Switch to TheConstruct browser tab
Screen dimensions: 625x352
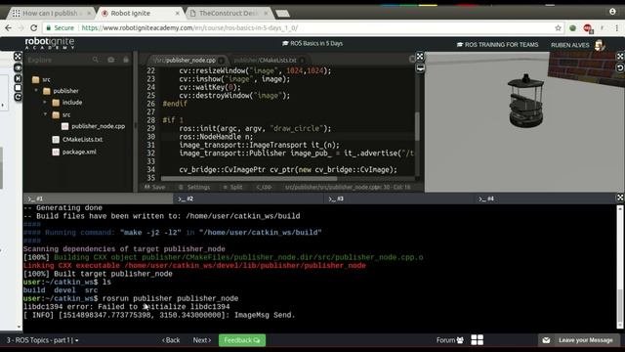[229, 13]
